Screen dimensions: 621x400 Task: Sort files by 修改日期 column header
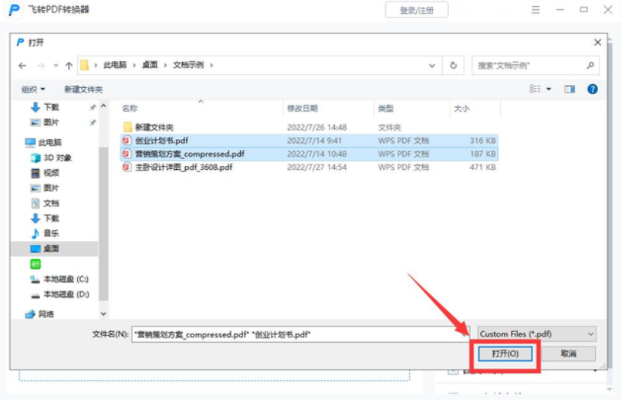[x=302, y=109]
